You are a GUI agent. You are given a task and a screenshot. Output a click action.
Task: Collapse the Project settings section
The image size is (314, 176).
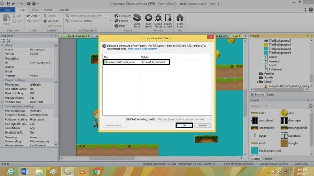2,80
